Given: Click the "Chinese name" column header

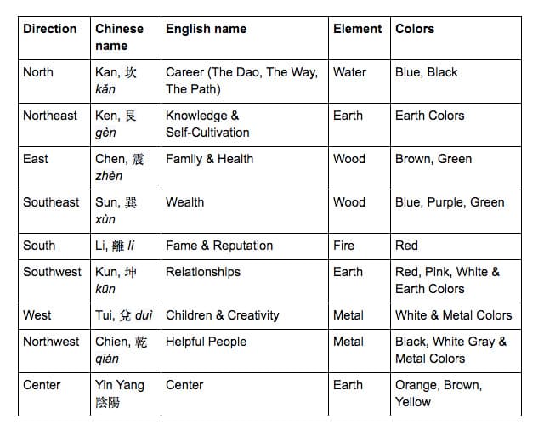Looking at the screenshot, I should (x=119, y=37).
